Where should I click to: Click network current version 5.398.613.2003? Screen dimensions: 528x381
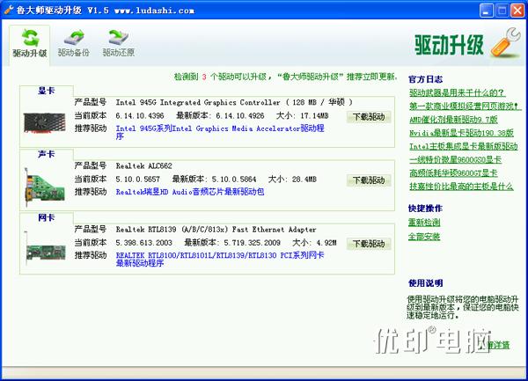(x=143, y=243)
